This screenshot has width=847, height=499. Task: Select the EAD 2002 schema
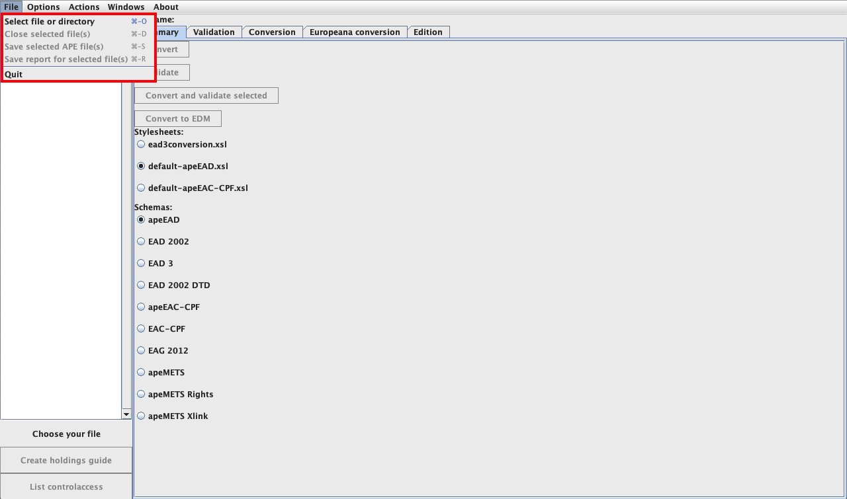163,241
